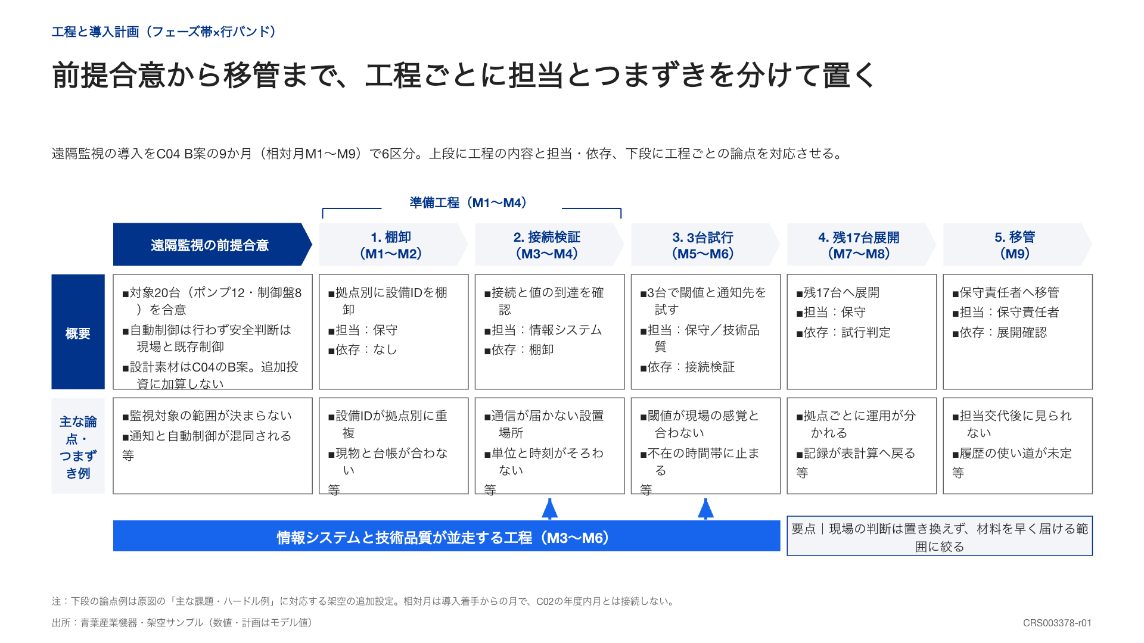This screenshot has width=1144, height=643.
Task: Select the phase chevron 5. 移管 (M9)
Action: 1017,245
